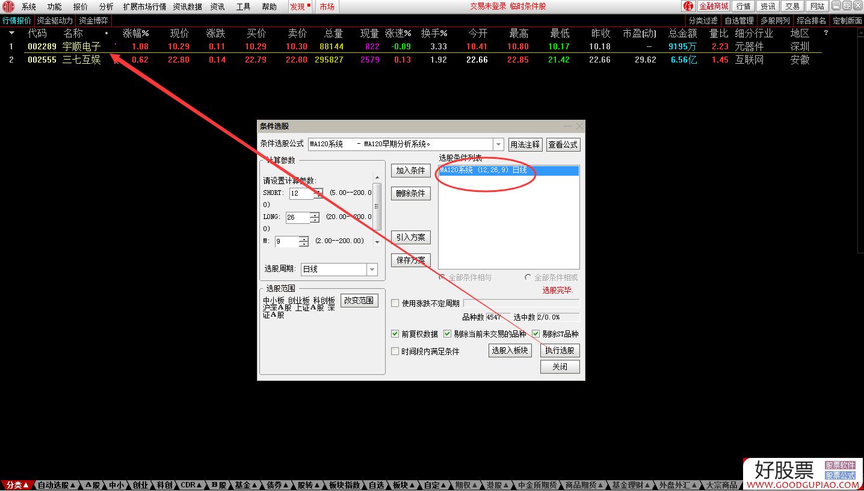864x491 pixels.
Task: Click the 查看公式 button
Action: (x=563, y=144)
